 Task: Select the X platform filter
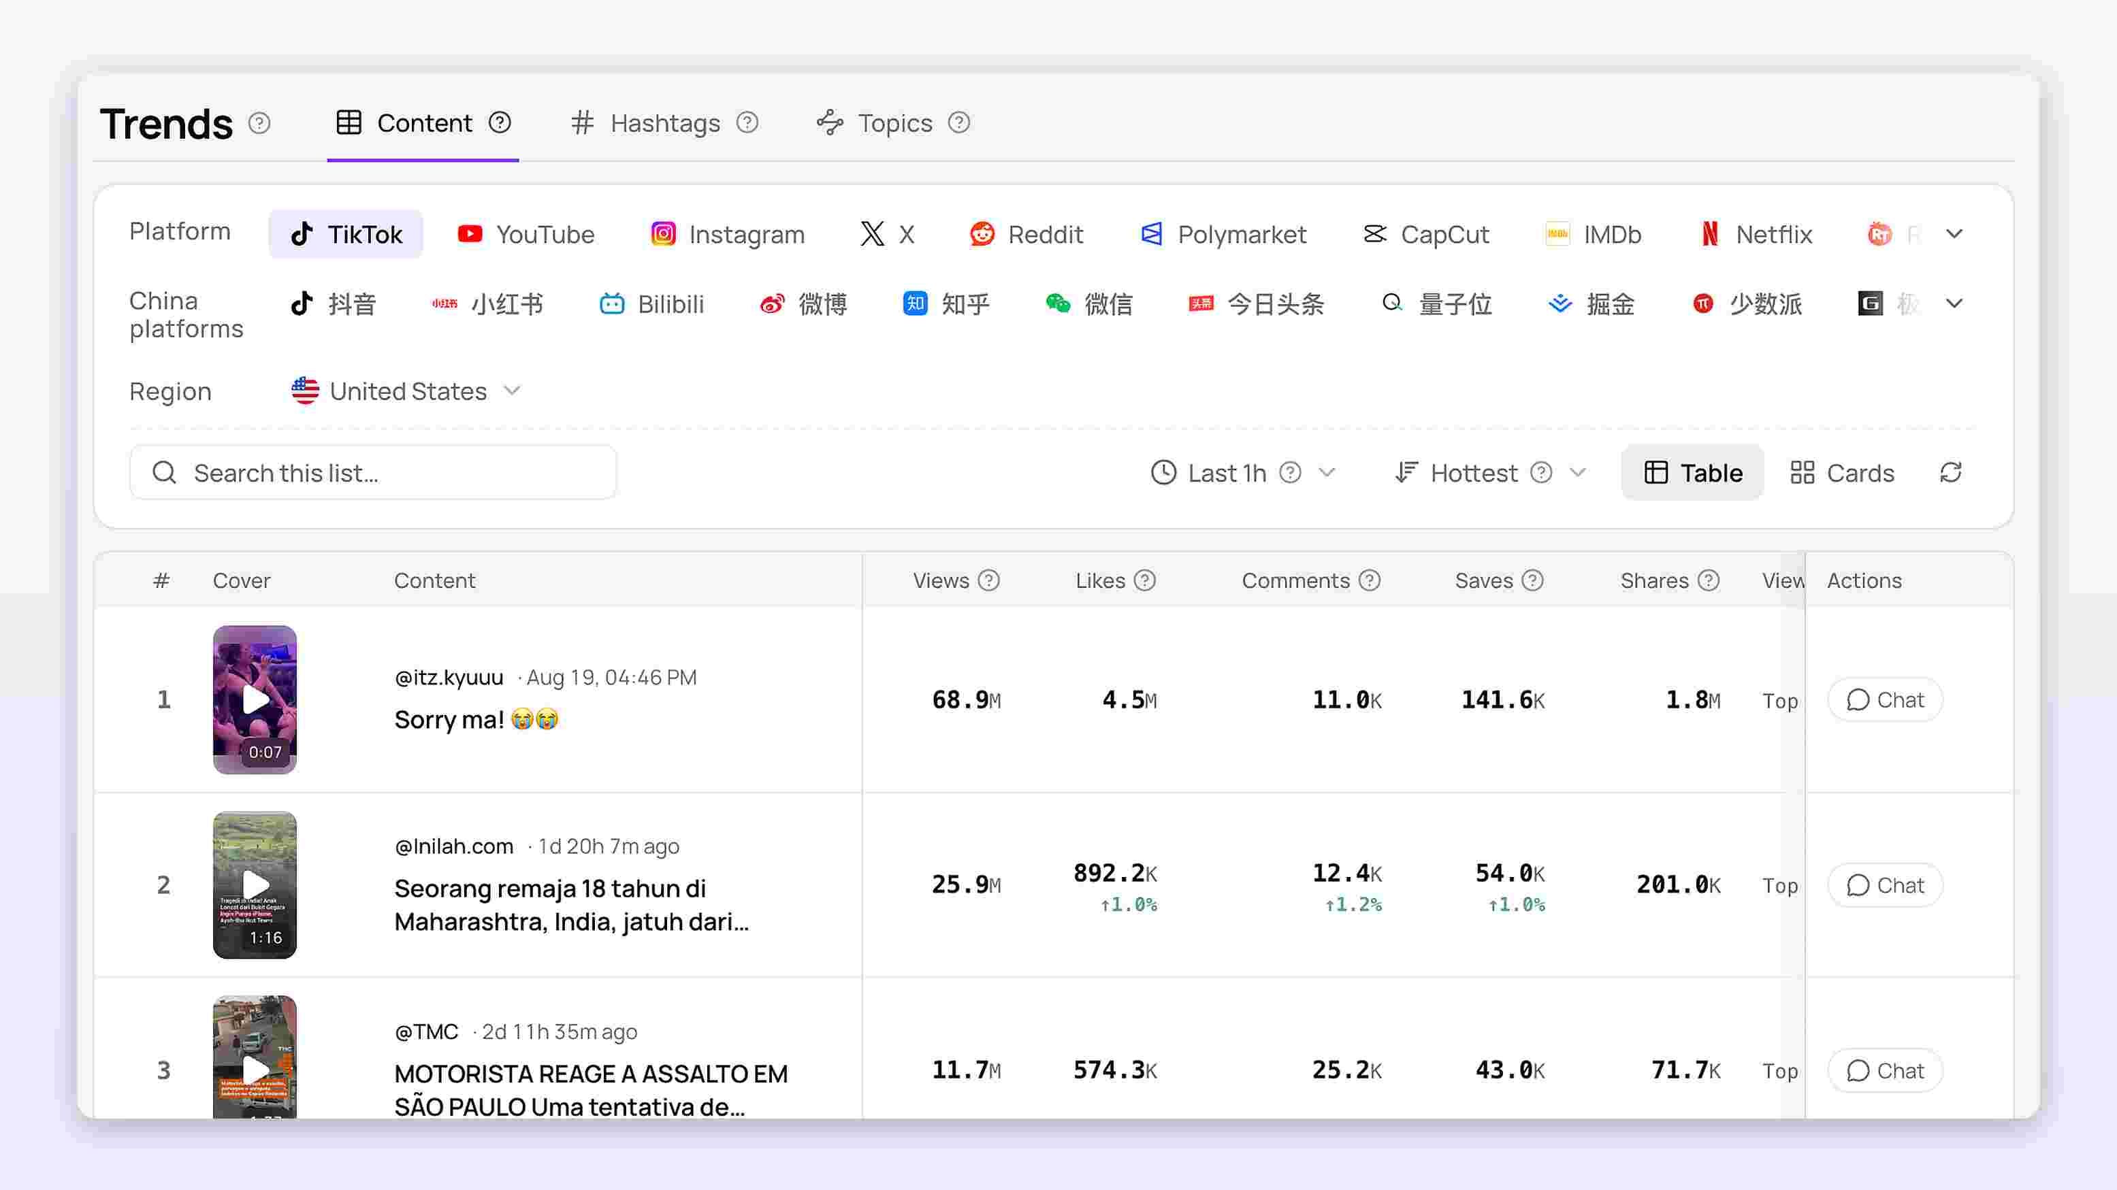pyautogui.click(x=888, y=234)
